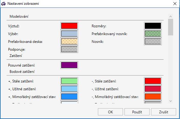Click the 'Rozměry:' label
180x119 pixels.
[x=99, y=26]
